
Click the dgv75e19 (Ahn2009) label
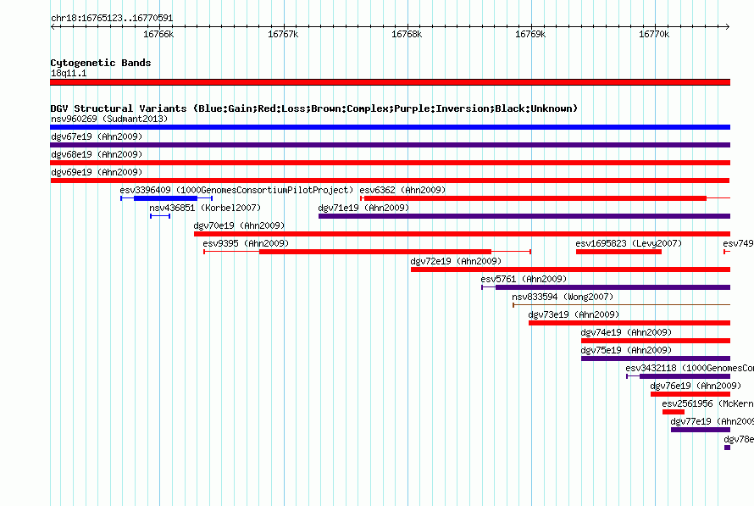[x=626, y=350]
